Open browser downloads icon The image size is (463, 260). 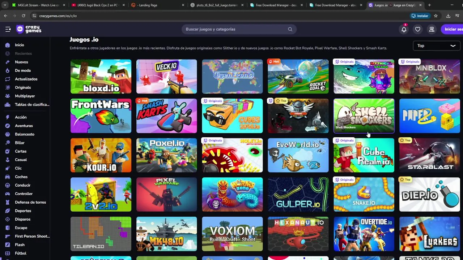[x=448, y=16]
